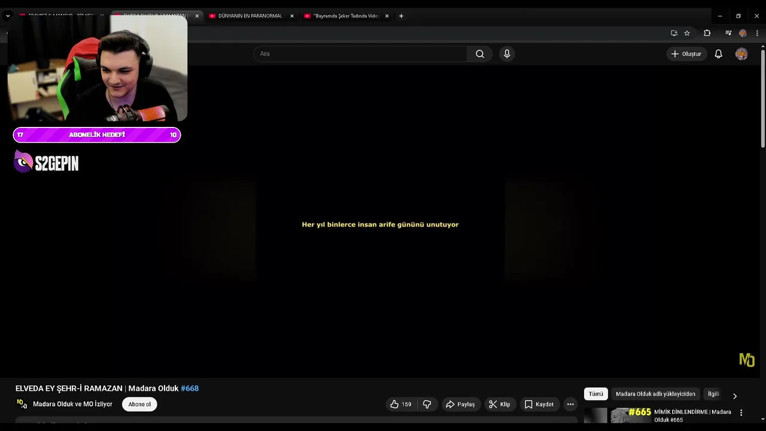Close the Bayramda Şeker Tadında tab
This screenshot has height=431, width=766.
[x=387, y=16]
